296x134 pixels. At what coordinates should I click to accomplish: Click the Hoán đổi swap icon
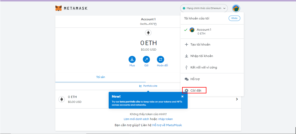(x=160, y=60)
